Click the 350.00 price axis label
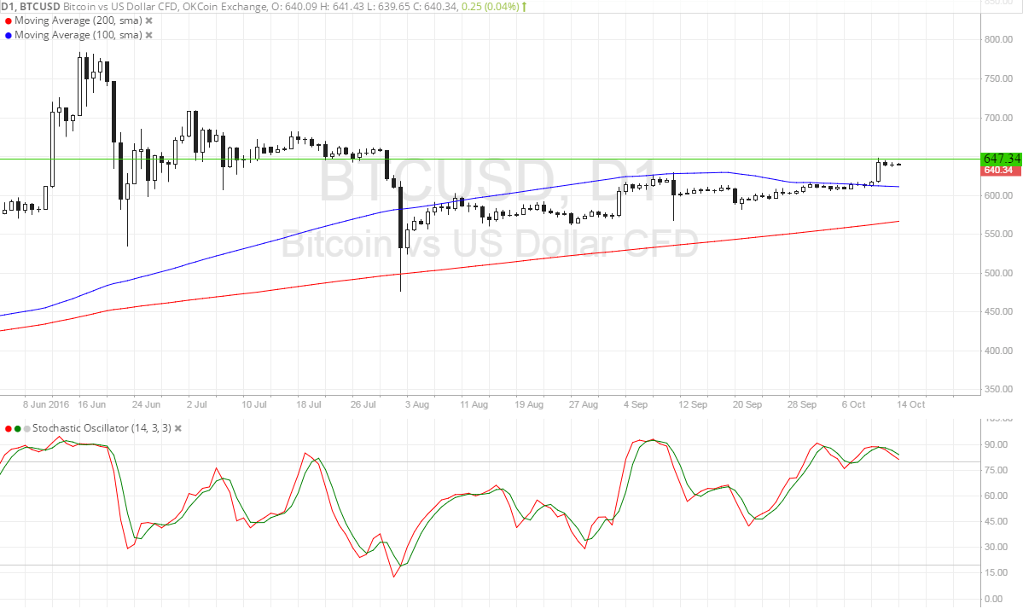Screen dimensions: 1023x609 click(x=999, y=389)
